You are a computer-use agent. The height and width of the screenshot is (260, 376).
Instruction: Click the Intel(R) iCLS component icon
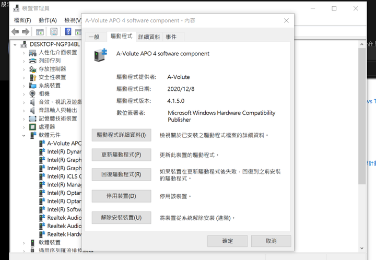(42, 176)
